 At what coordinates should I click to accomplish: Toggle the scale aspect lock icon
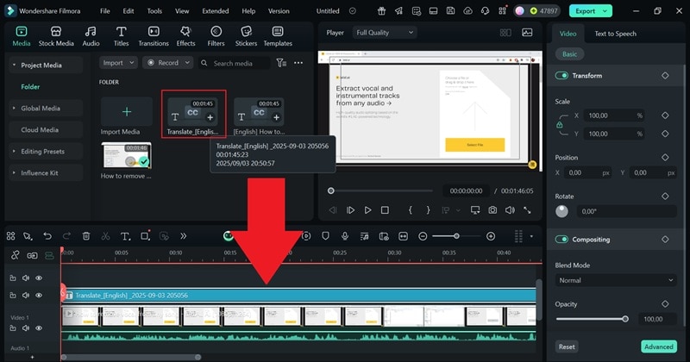[559, 125]
